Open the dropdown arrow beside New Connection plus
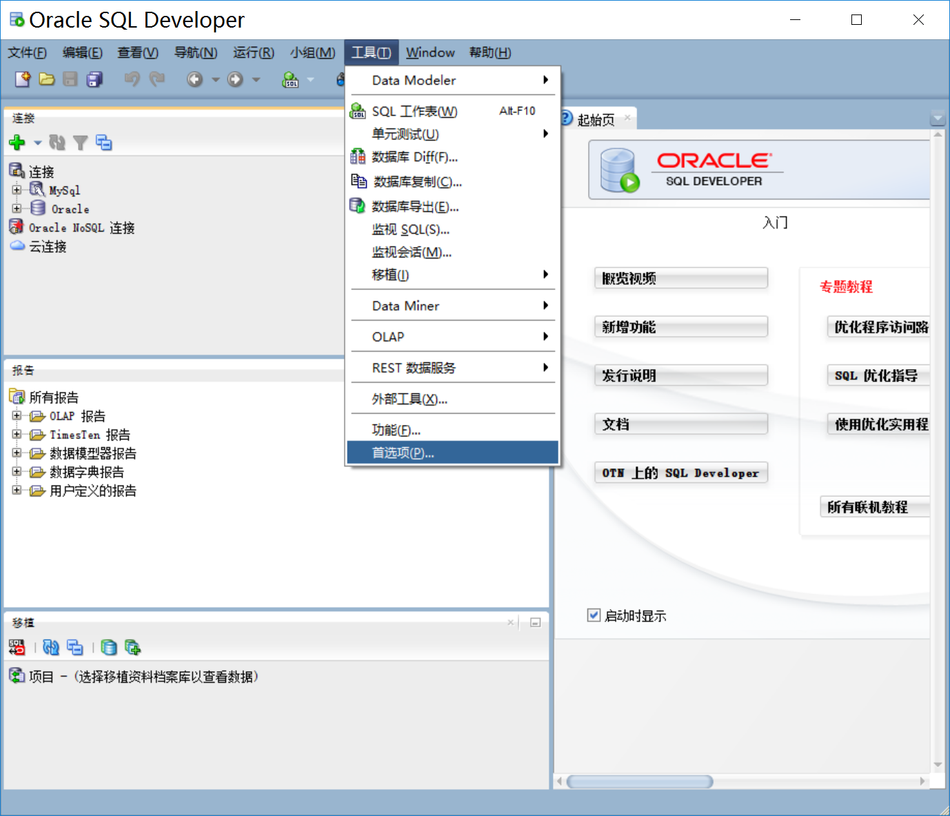The image size is (950, 816). [x=38, y=143]
